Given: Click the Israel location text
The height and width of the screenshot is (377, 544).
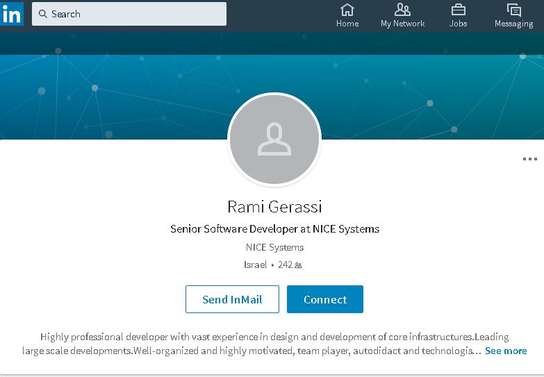Looking at the screenshot, I should (x=255, y=265).
